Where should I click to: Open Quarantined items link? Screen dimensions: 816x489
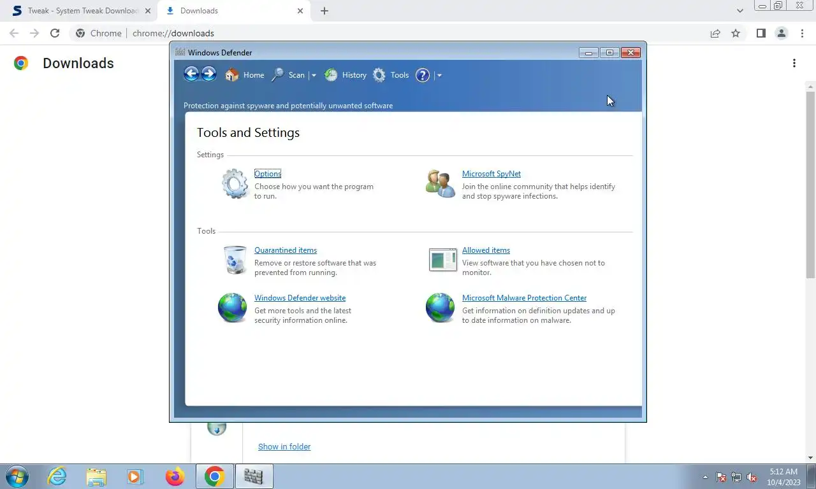click(286, 250)
